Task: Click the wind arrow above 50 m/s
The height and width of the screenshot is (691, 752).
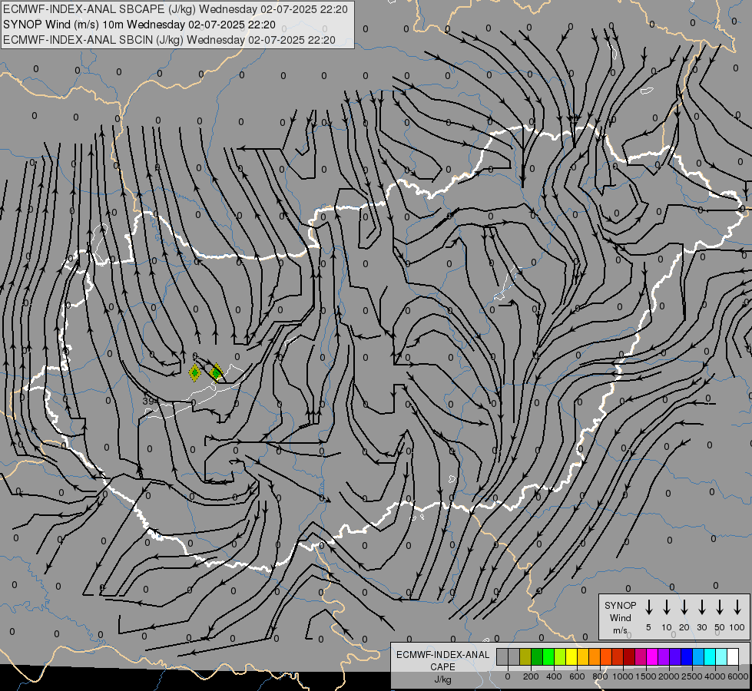Action: (720, 607)
